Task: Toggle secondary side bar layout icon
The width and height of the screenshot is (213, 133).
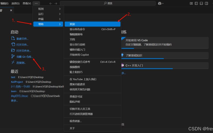Action: pyautogui.click(x=207, y=3)
